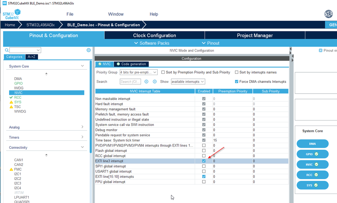Open the Show available interrupts dropdown
Image resolution: width=337 pixels, height=203 pixels.
(188, 81)
